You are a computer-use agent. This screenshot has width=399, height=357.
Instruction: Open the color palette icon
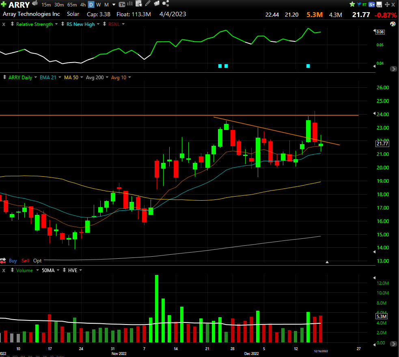393,24
